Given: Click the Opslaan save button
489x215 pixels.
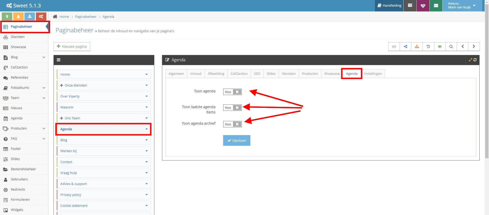Looking at the screenshot, I should tap(237, 140).
